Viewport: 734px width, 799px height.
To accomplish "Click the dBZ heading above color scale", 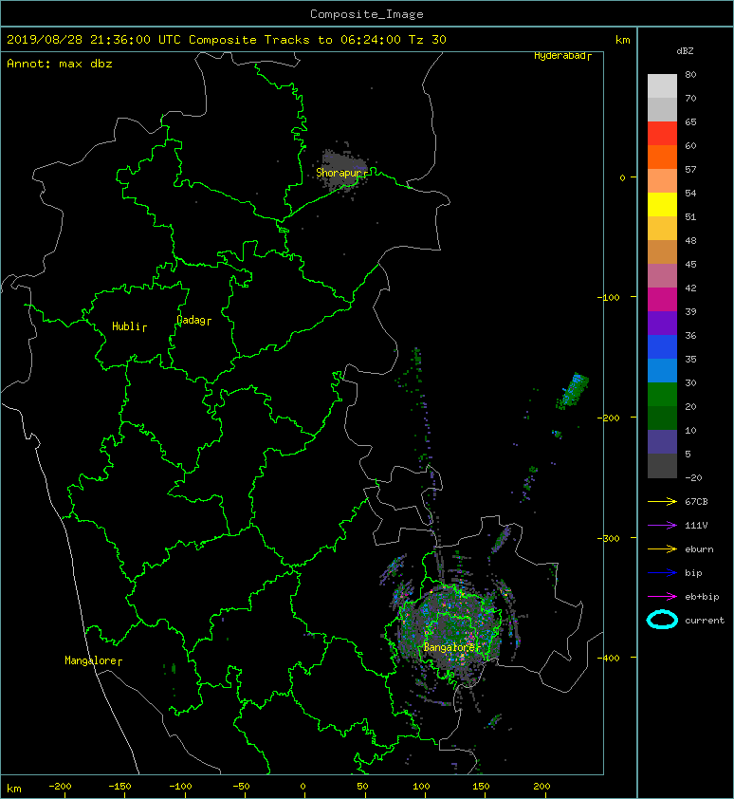I will (x=685, y=51).
